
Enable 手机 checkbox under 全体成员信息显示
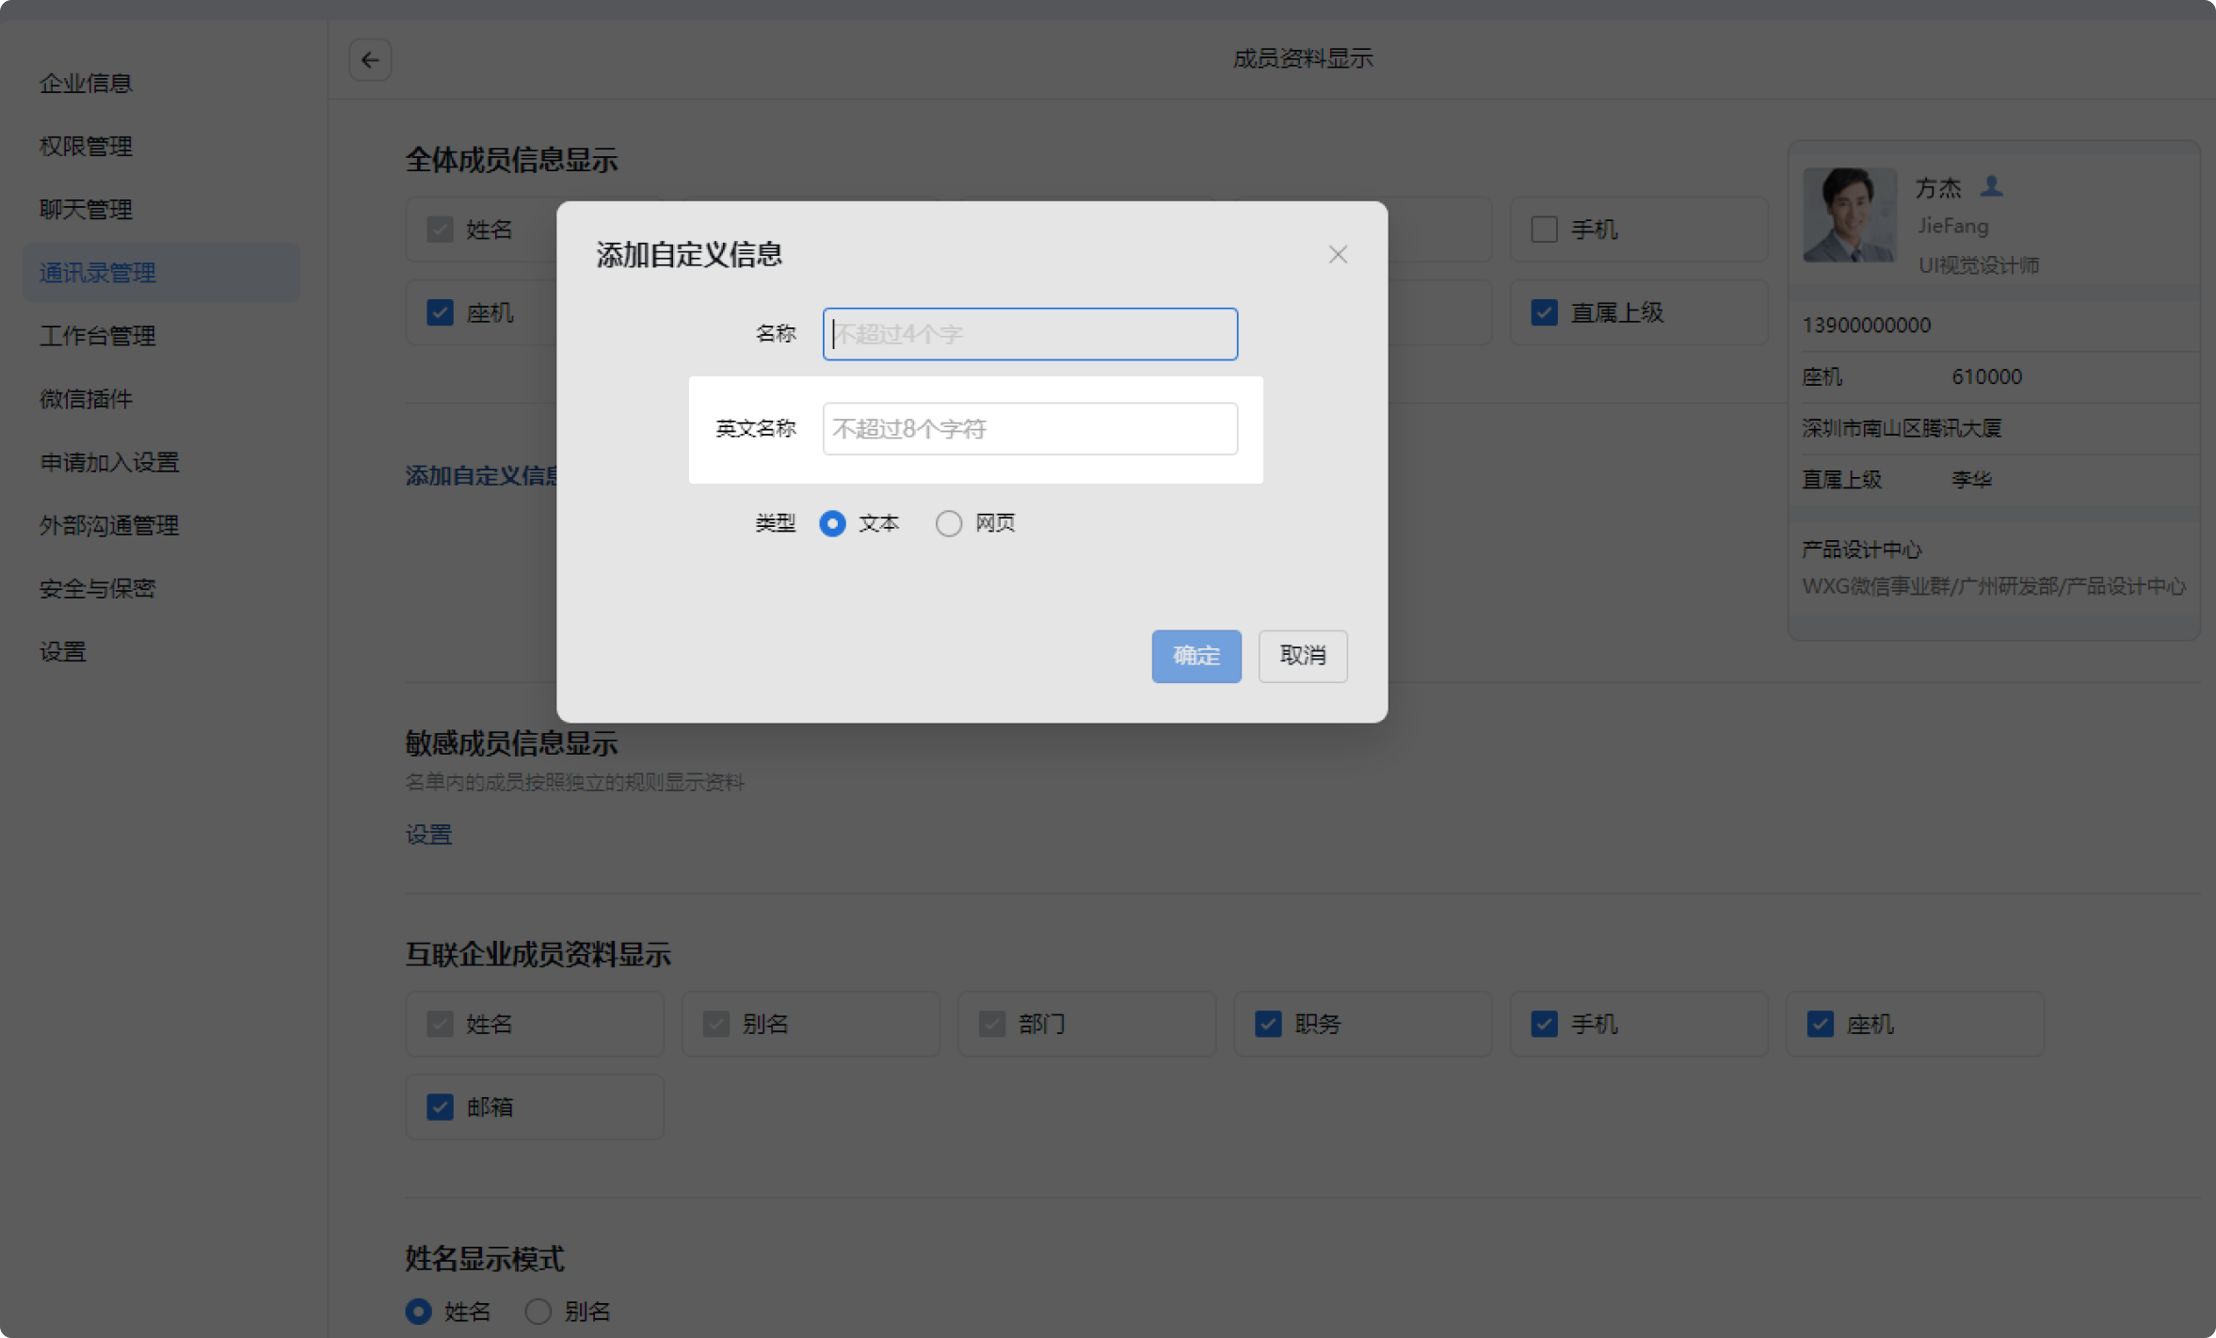[x=1544, y=230]
